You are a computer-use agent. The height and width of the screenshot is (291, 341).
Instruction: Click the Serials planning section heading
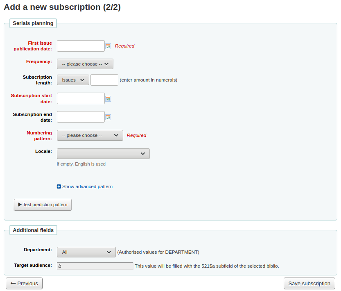pos(33,23)
